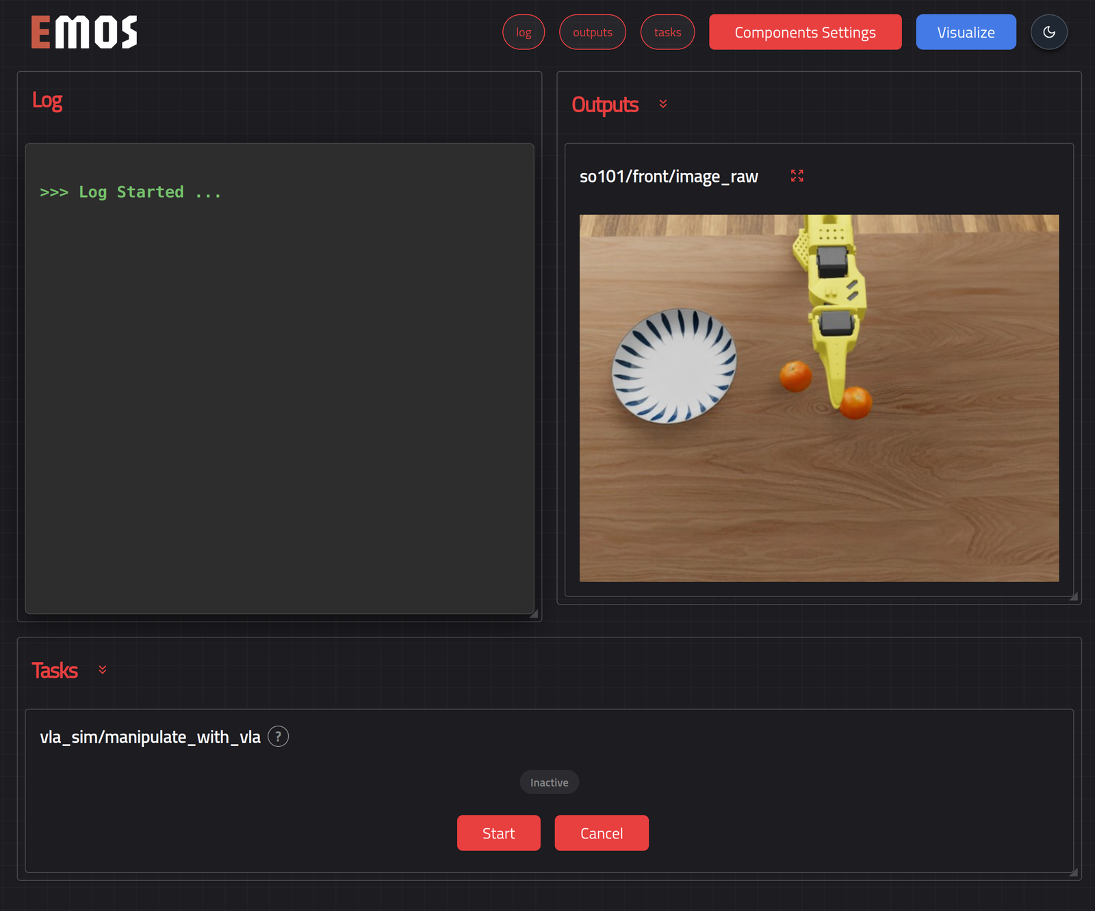The height and width of the screenshot is (911, 1095).
Task: Click the so101 front camera image
Action: (819, 398)
